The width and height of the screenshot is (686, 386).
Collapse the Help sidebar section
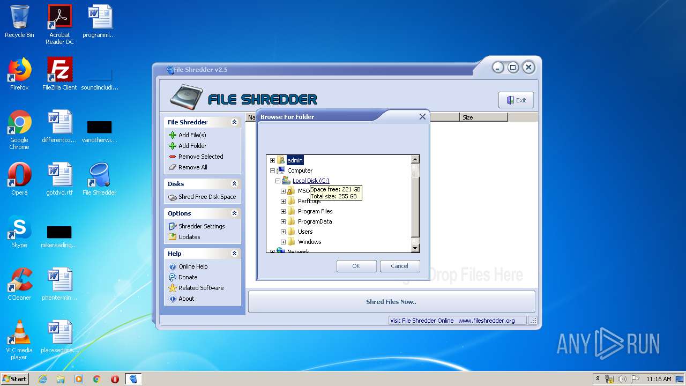234,254
